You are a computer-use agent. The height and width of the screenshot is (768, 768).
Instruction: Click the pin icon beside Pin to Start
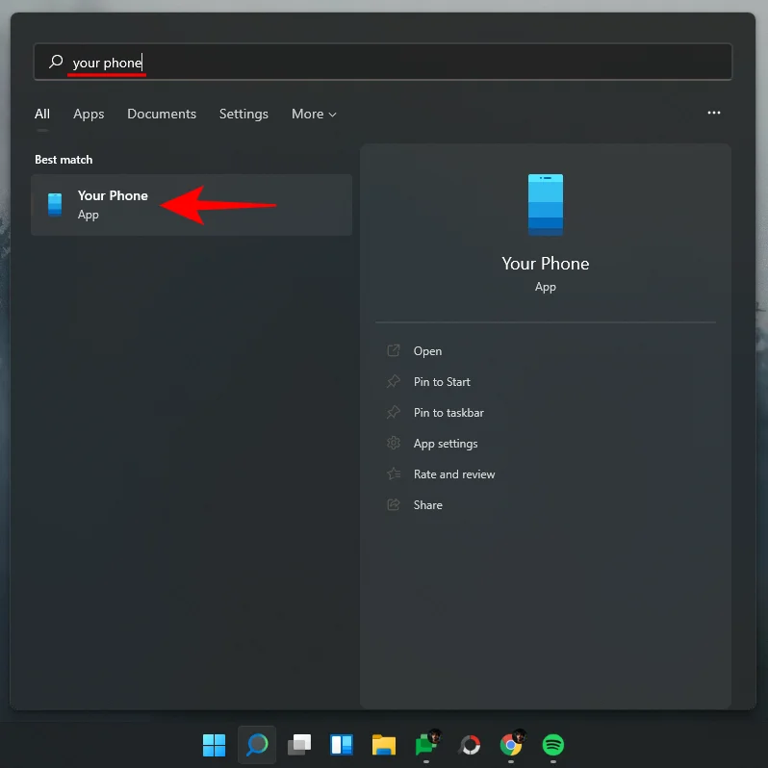tap(394, 381)
